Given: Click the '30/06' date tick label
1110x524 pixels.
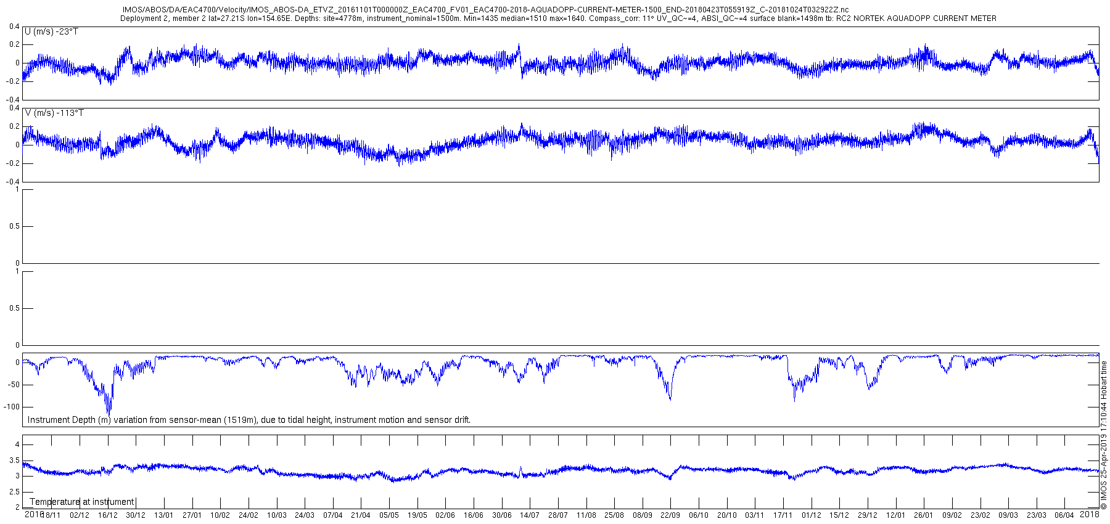Looking at the screenshot, I should point(502,515).
